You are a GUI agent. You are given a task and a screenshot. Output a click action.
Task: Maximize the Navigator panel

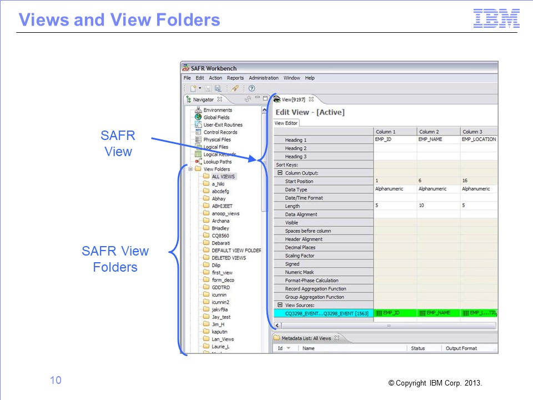click(265, 98)
